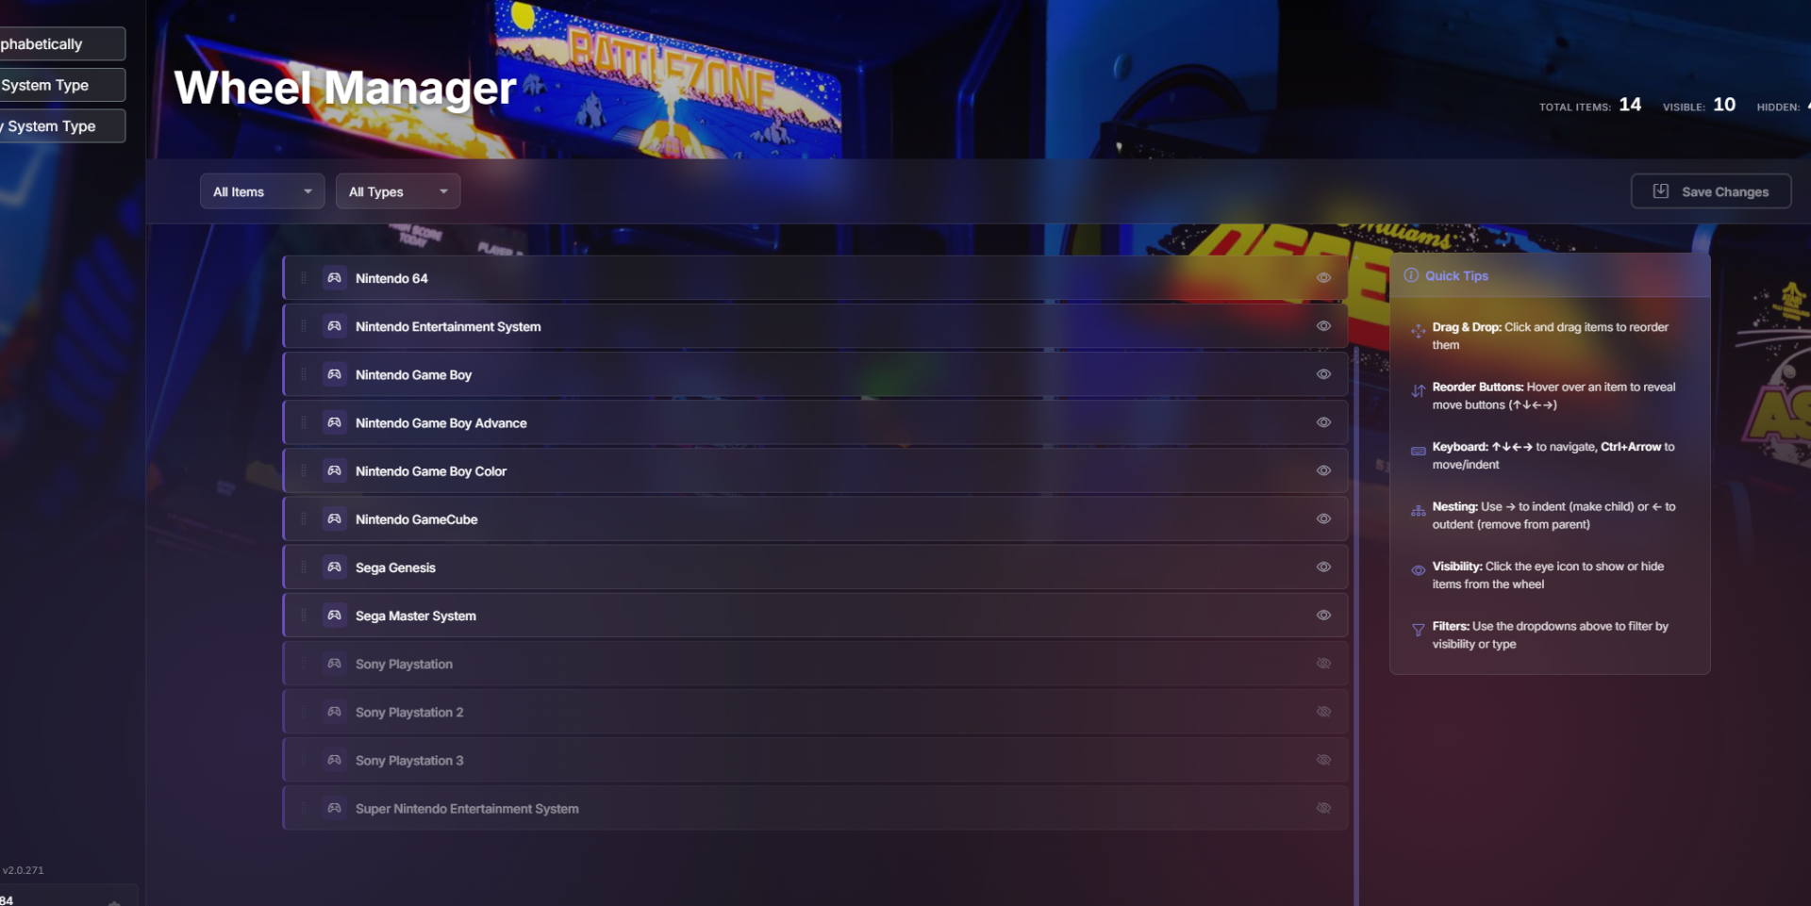Click the save icon in Save Changes
1811x906 pixels.
[x=1661, y=191]
